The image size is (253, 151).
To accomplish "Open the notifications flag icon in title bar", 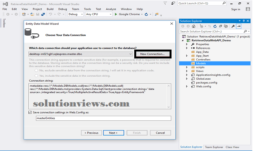I will click(x=165, y=3).
